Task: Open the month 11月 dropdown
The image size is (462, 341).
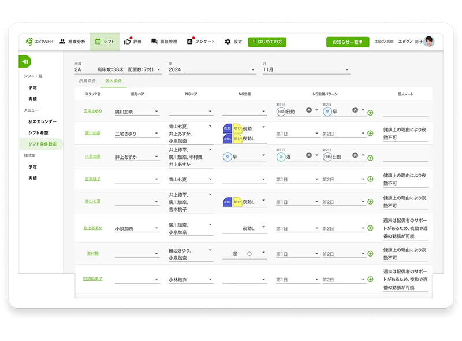Action: 306,69
